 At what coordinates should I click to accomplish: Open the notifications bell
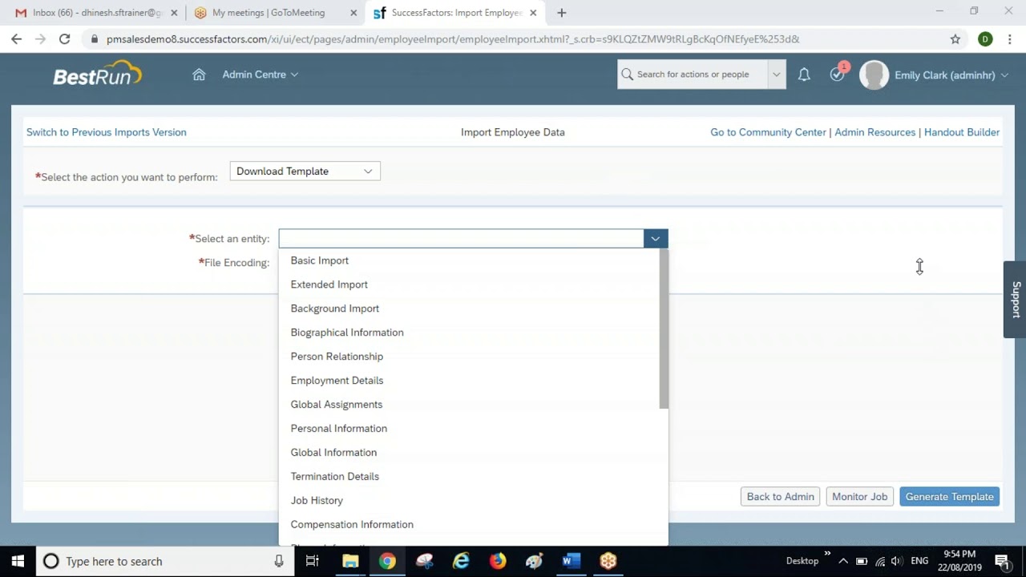click(804, 75)
